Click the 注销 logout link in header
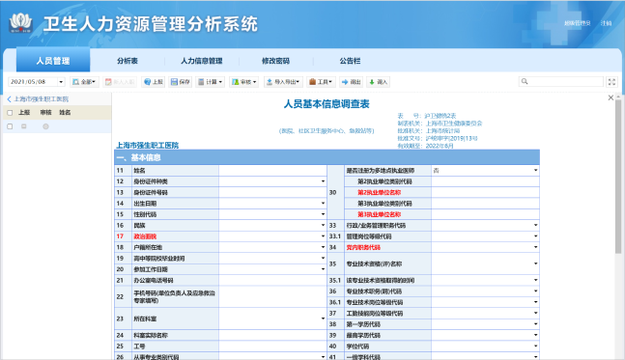 click(x=606, y=23)
